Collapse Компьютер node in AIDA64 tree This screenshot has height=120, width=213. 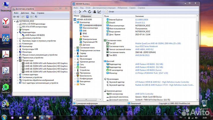75,22
